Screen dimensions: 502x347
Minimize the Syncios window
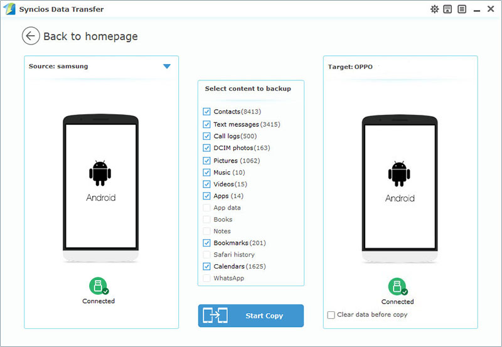tap(477, 9)
